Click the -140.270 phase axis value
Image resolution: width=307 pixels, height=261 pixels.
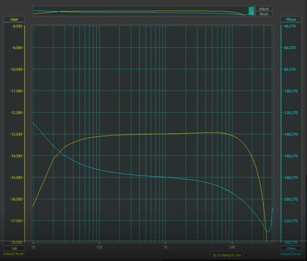click(291, 134)
